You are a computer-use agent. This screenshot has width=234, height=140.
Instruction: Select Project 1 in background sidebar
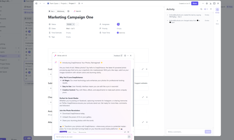point(10,56)
